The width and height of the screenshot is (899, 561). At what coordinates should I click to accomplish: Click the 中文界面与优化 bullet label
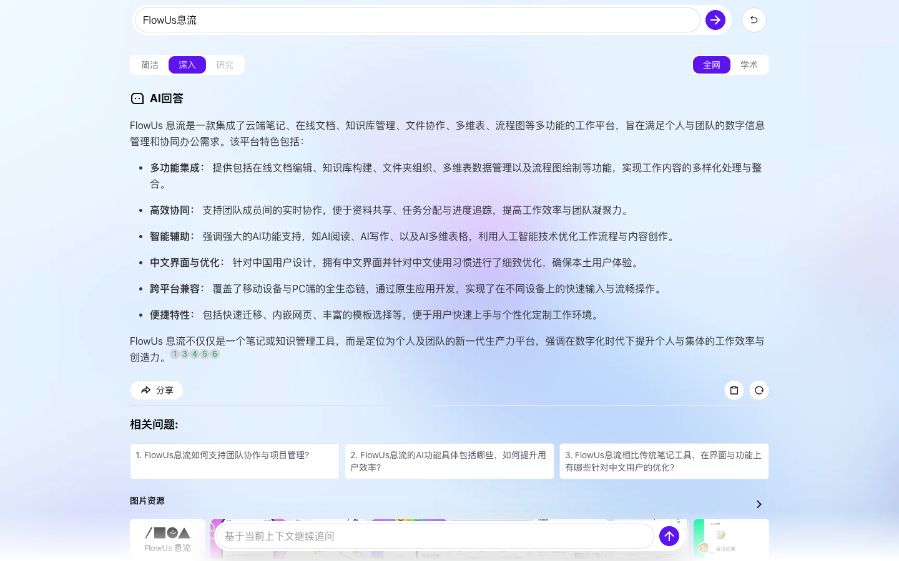point(187,262)
